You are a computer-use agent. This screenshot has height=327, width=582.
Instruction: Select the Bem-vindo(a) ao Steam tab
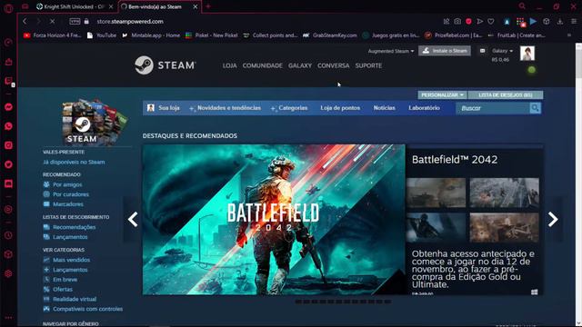pyautogui.click(x=160, y=6)
